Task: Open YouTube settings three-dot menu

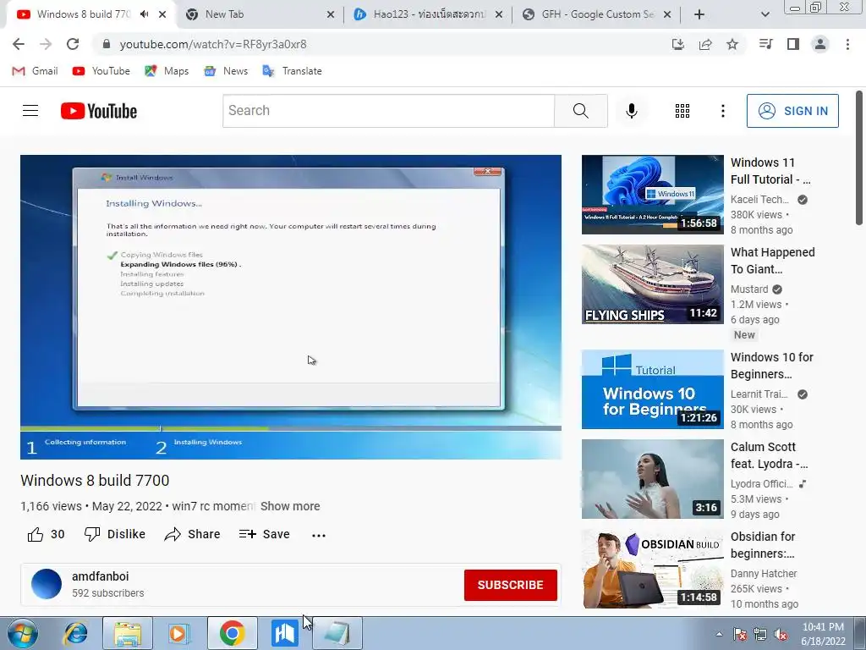Action: tap(722, 111)
